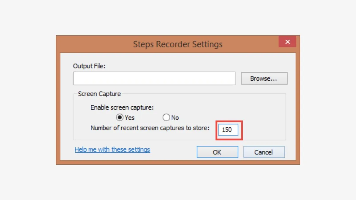Dismiss the dialog with the Cancel button
356x200 pixels.
tap(264, 152)
